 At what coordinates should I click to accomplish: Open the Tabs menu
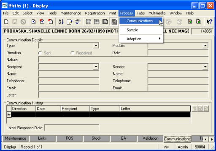click(x=140, y=13)
